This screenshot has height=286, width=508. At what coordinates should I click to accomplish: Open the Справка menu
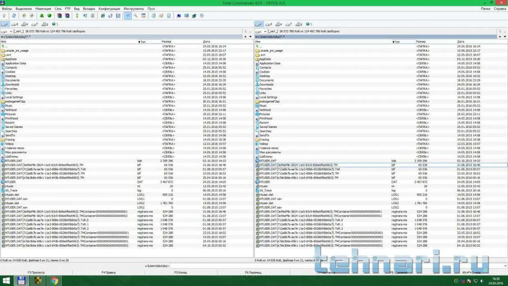coord(500,9)
